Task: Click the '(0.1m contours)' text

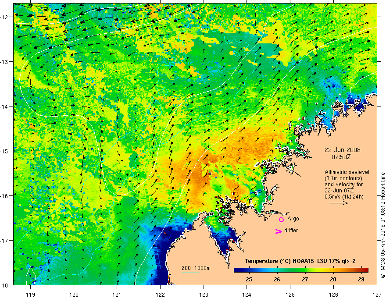Action: (343, 178)
